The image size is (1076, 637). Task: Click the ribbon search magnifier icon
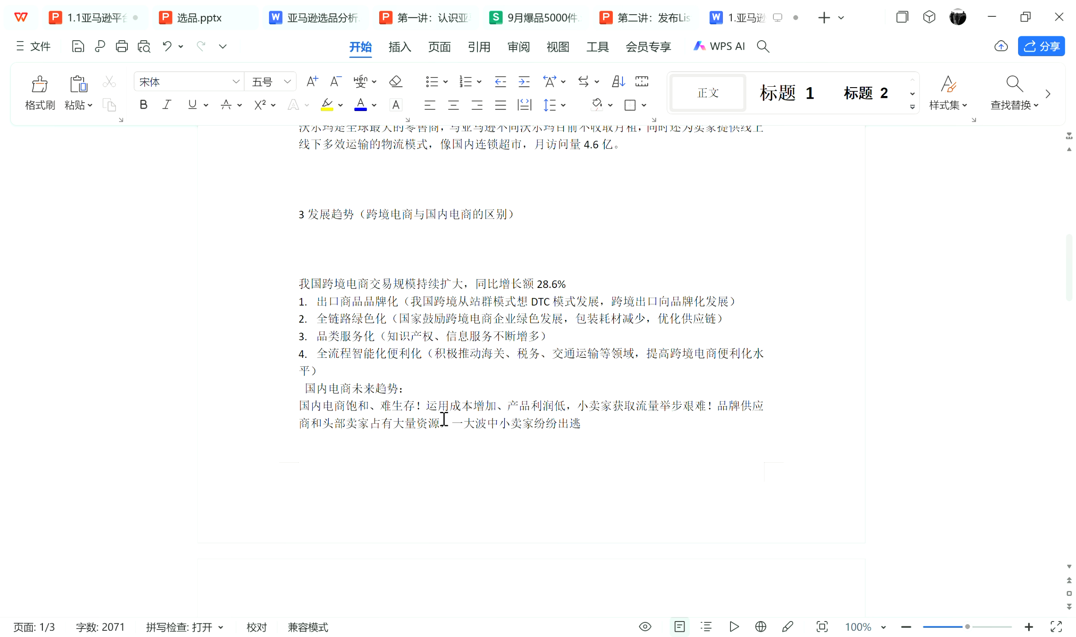pyautogui.click(x=763, y=46)
